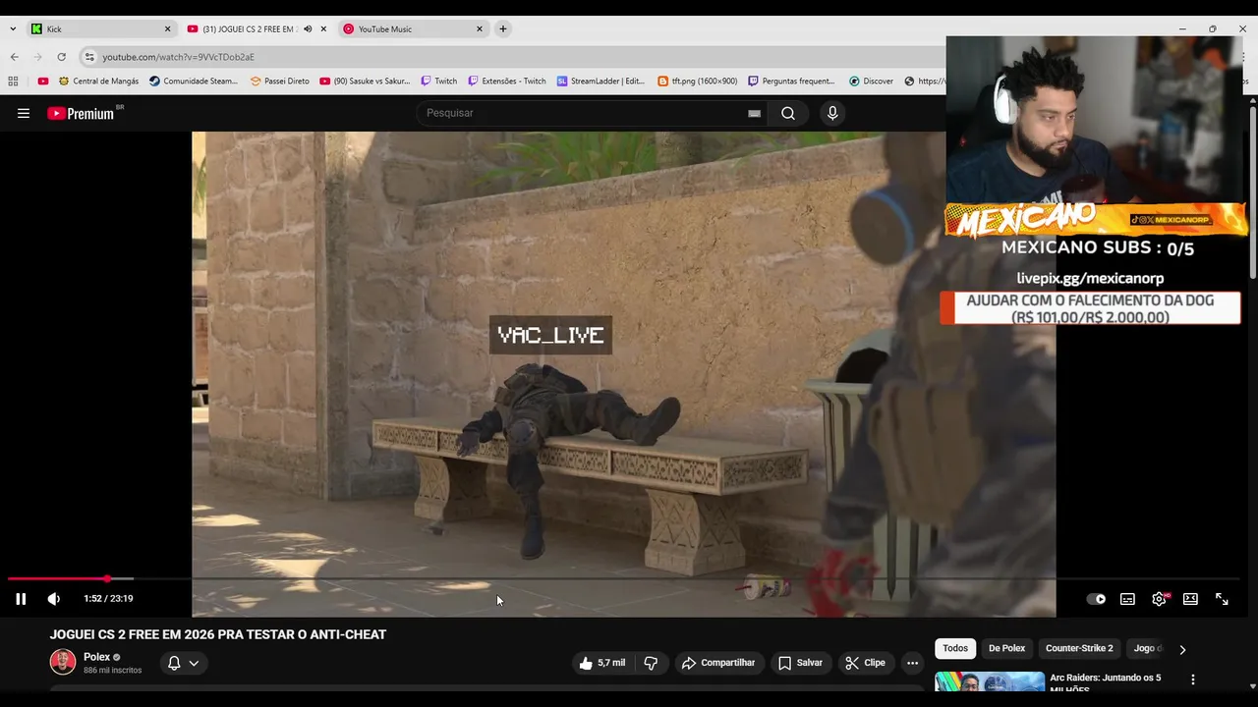Open the Polex channel name link
Screen dimensions: 1258x707
[x=96, y=657]
